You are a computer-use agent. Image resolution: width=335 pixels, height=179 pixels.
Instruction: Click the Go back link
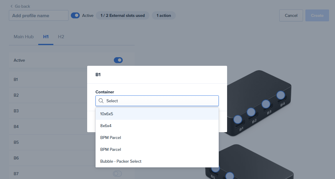[22, 6]
